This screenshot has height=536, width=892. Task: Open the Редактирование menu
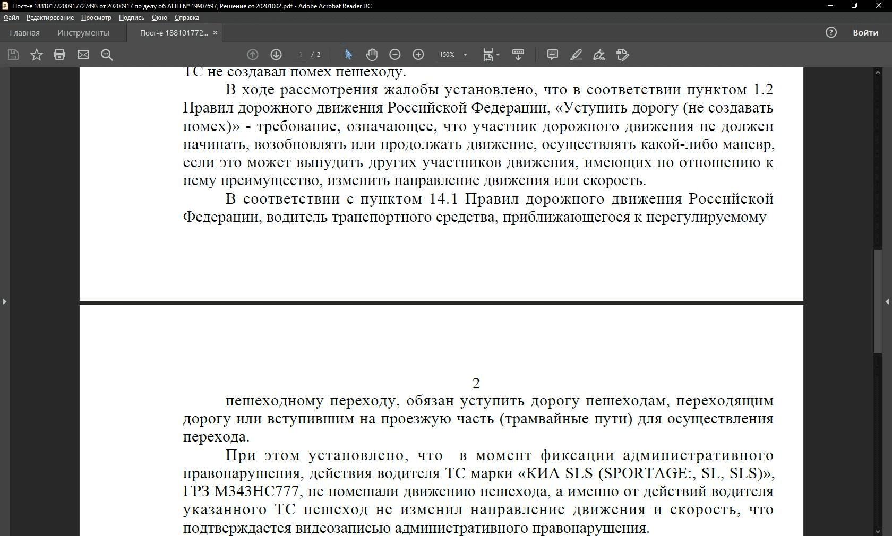click(x=50, y=18)
